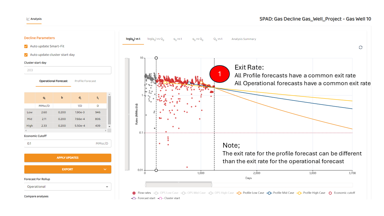The height and width of the screenshot is (216, 384).
Task: Switch to Profile Forecast tab
Action: [85, 81]
